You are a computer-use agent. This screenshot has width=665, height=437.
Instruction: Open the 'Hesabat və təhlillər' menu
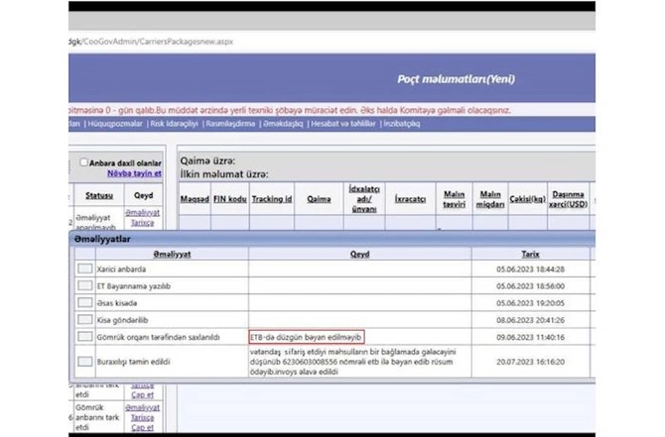[343, 124]
